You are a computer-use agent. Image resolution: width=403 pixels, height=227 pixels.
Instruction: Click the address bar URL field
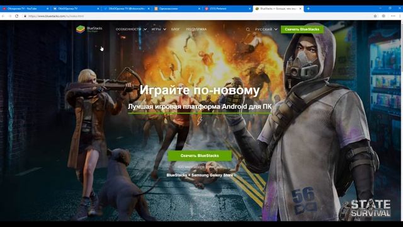pos(198,16)
